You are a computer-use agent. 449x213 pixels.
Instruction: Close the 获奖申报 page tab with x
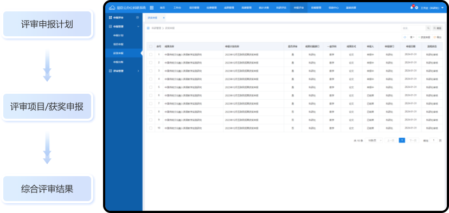click(164, 18)
